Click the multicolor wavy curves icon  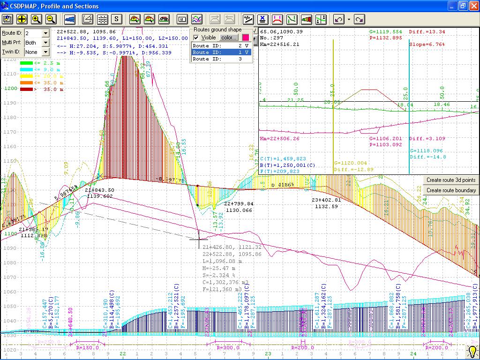pyautogui.click(x=197, y=19)
